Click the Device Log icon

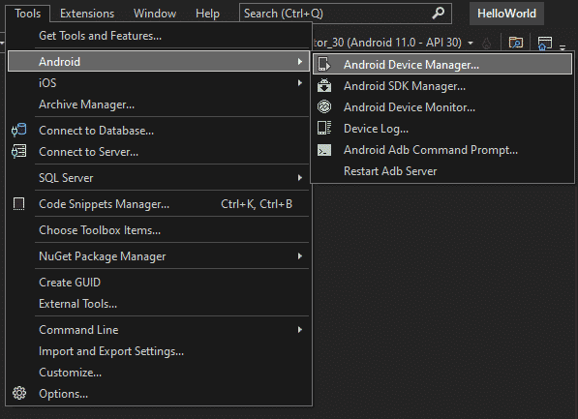point(324,129)
